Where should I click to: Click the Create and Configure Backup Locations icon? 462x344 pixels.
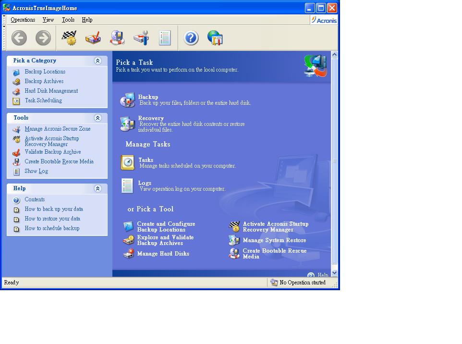click(128, 226)
